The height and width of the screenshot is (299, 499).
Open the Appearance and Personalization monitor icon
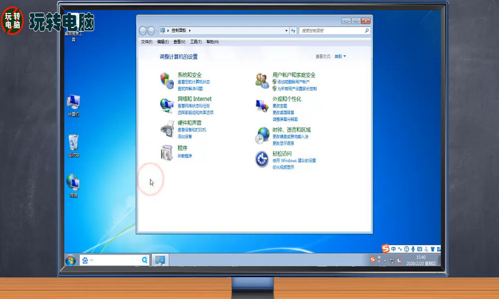(x=262, y=106)
